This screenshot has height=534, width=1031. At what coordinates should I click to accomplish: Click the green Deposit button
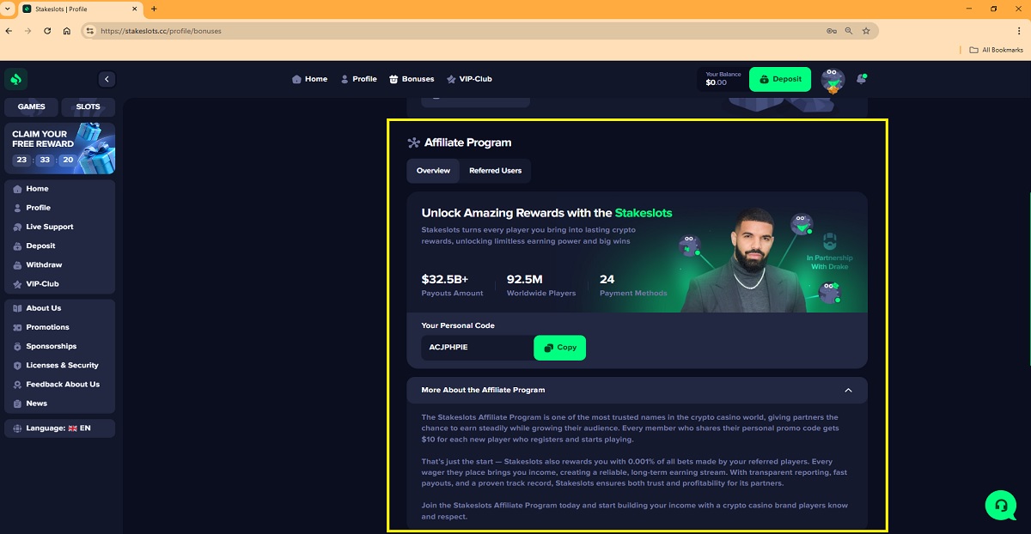(x=780, y=79)
